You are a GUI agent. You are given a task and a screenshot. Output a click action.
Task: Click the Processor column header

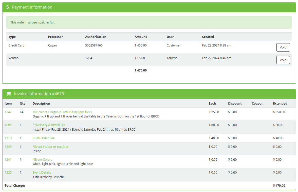point(55,37)
